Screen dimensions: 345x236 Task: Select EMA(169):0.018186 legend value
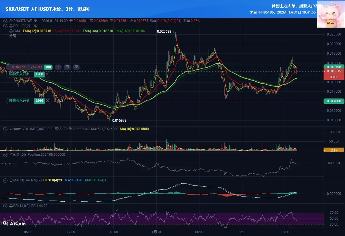tap(130, 31)
